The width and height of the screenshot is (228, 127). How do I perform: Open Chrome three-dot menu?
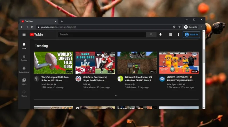coord(202,27)
